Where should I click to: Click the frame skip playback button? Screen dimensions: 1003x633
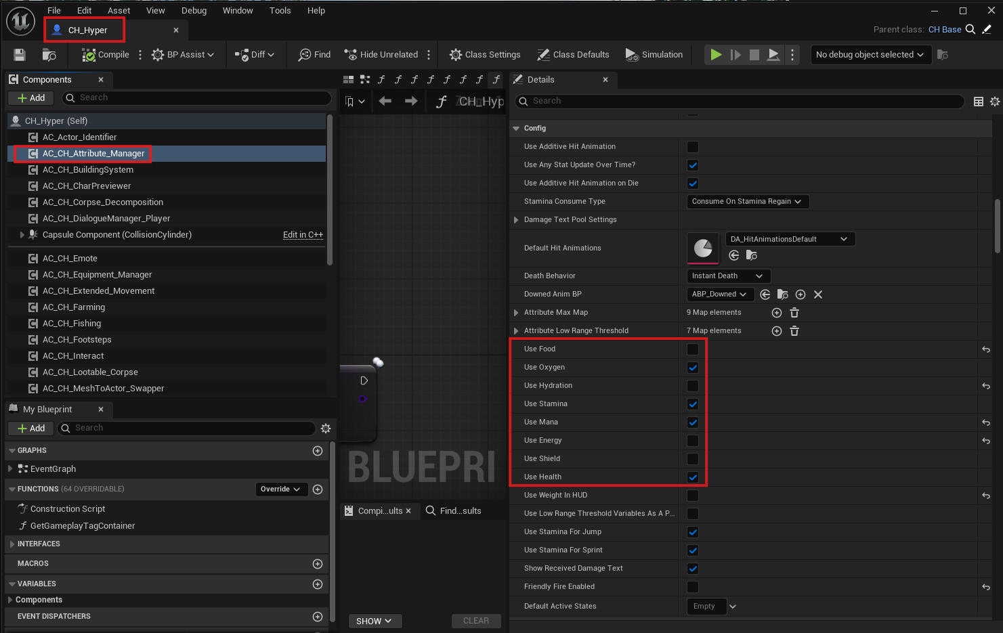tap(735, 55)
